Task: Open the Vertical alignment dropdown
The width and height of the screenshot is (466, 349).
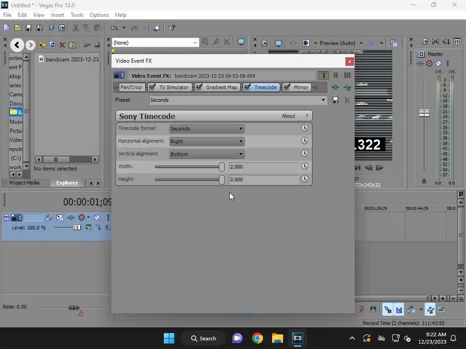Action: tap(207, 154)
